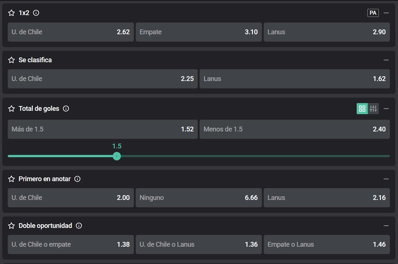Switch total goals to grid view
The height and width of the screenshot is (264, 398).
click(x=362, y=109)
